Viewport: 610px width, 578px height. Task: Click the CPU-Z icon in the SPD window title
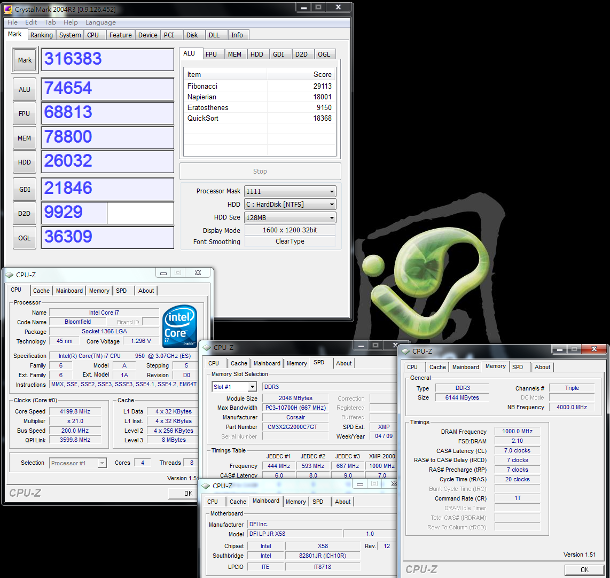207,347
